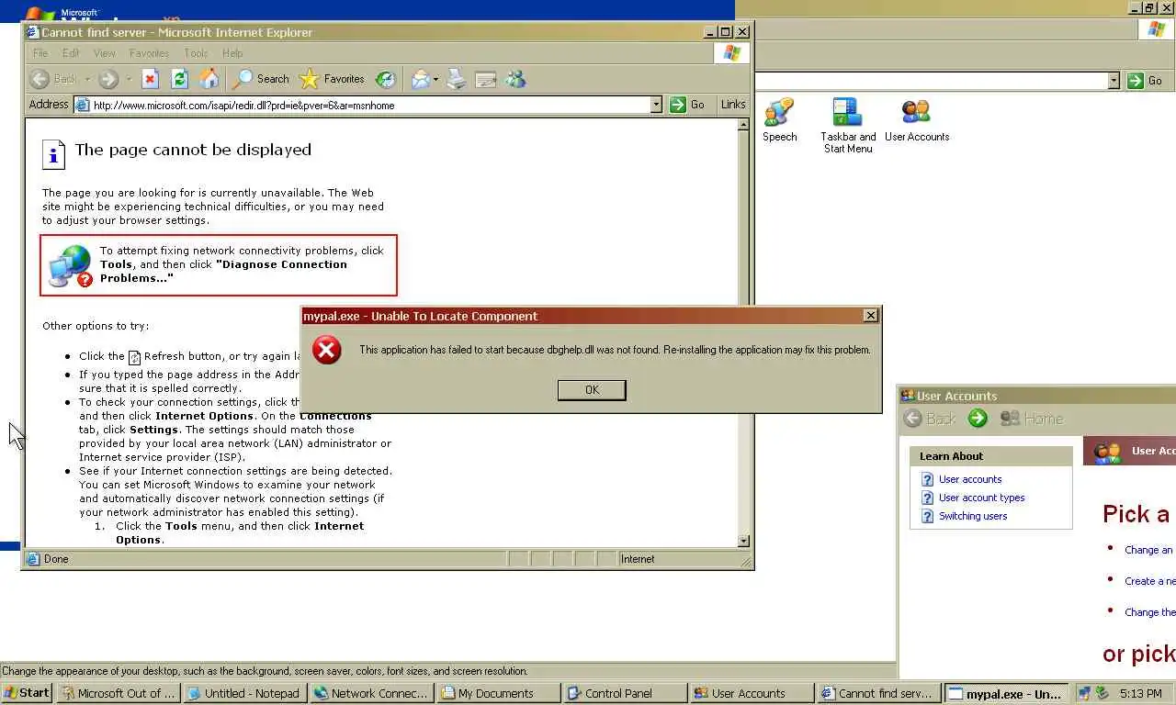Open the Favorites menu in Internet Explorer
Image resolution: width=1176 pixels, height=705 pixels.
click(x=149, y=53)
